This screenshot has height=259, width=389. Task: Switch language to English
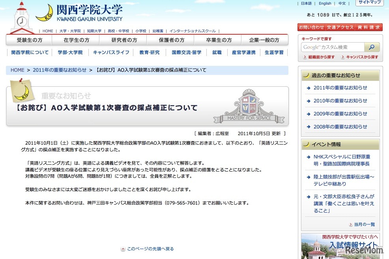pos(325,4)
